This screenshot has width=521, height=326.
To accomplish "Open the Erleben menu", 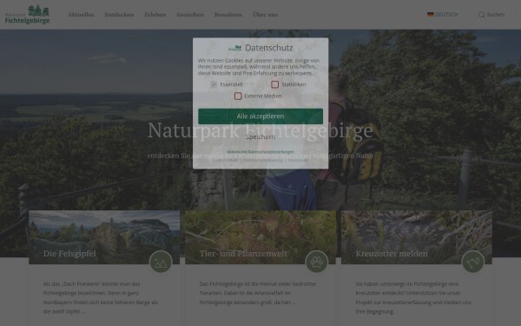I will pos(155,15).
